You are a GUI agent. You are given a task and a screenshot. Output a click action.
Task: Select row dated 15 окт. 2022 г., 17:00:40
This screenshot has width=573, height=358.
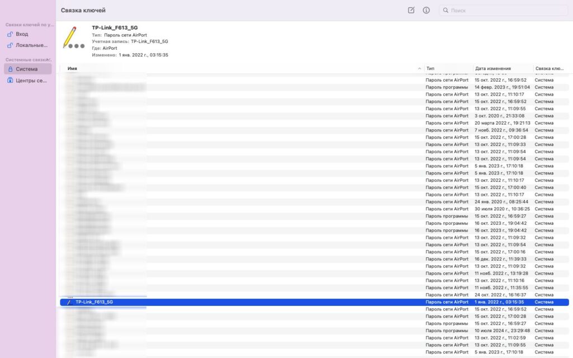tap(314, 187)
